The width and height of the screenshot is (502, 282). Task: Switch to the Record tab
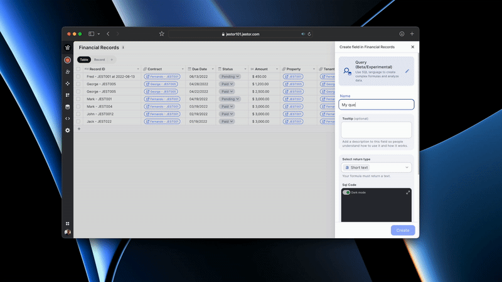tap(99, 60)
